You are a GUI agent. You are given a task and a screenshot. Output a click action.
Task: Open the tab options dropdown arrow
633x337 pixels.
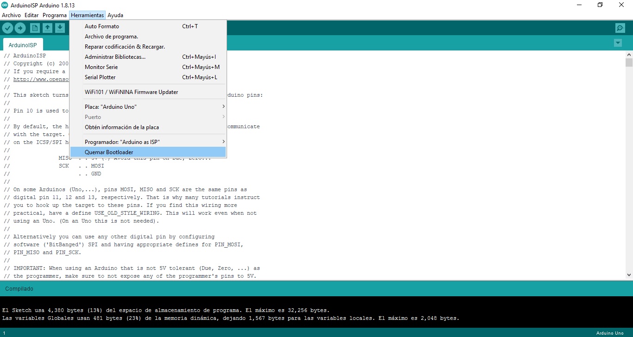[x=618, y=43]
